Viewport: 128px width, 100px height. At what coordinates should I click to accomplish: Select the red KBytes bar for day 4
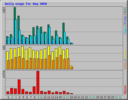[19, 87]
